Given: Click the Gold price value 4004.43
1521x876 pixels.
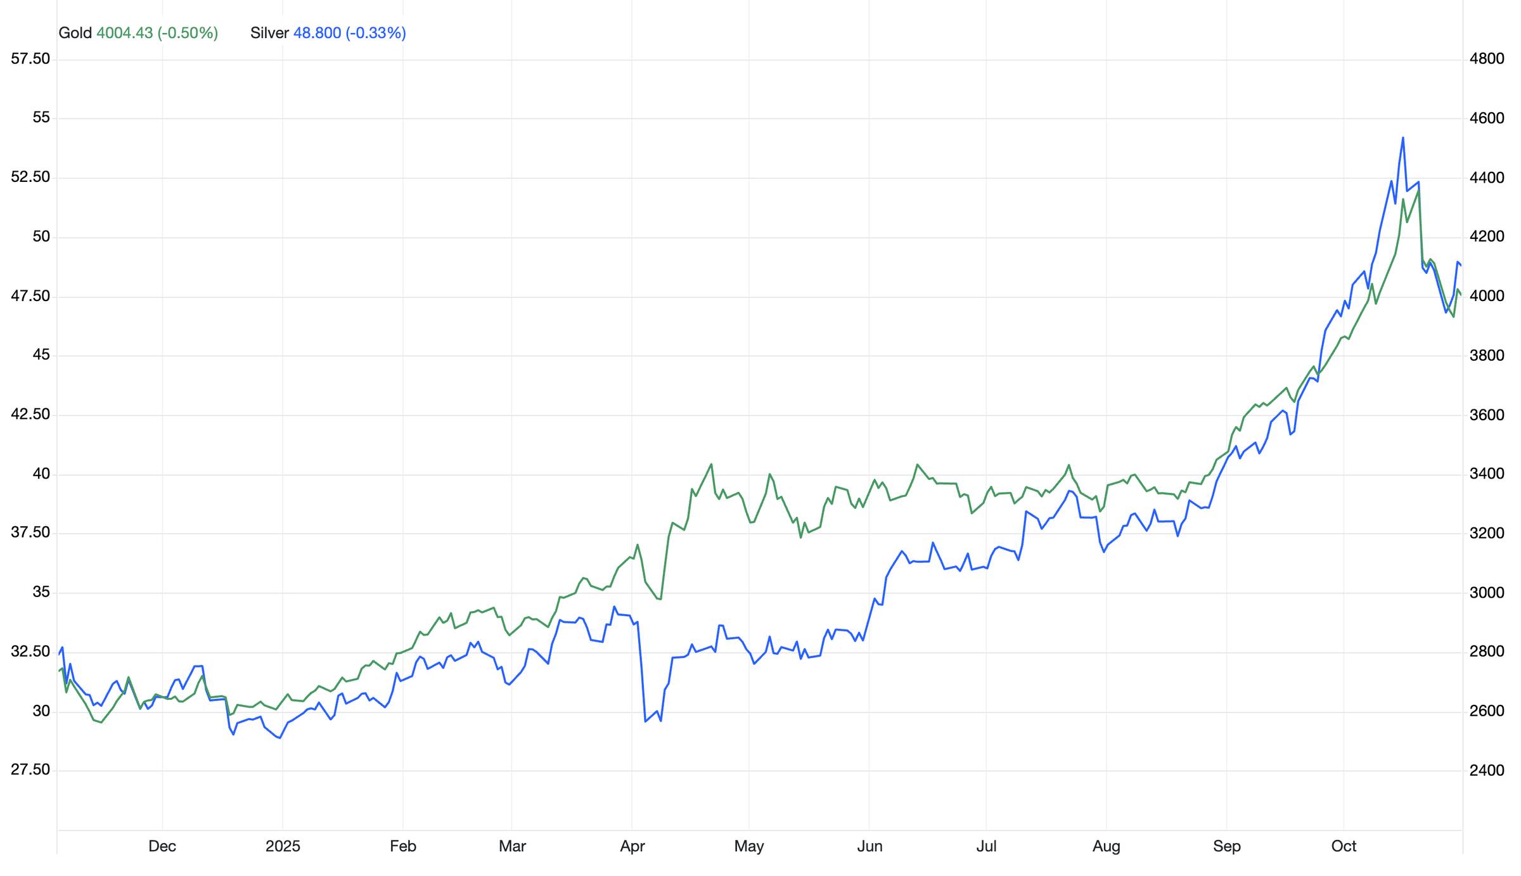Looking at the screenshot, I should [124, 33].
